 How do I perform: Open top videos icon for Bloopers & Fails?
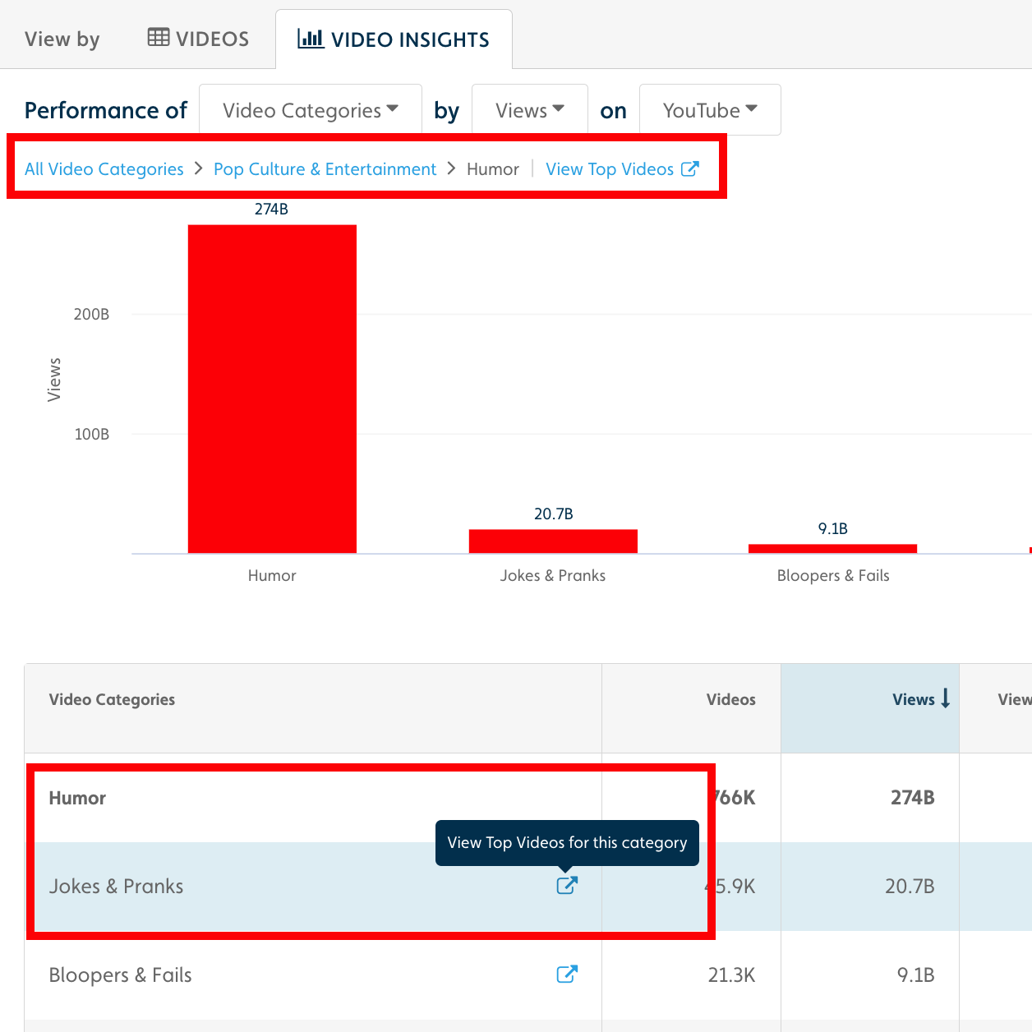pyautogui.click(x=567, y=974)
